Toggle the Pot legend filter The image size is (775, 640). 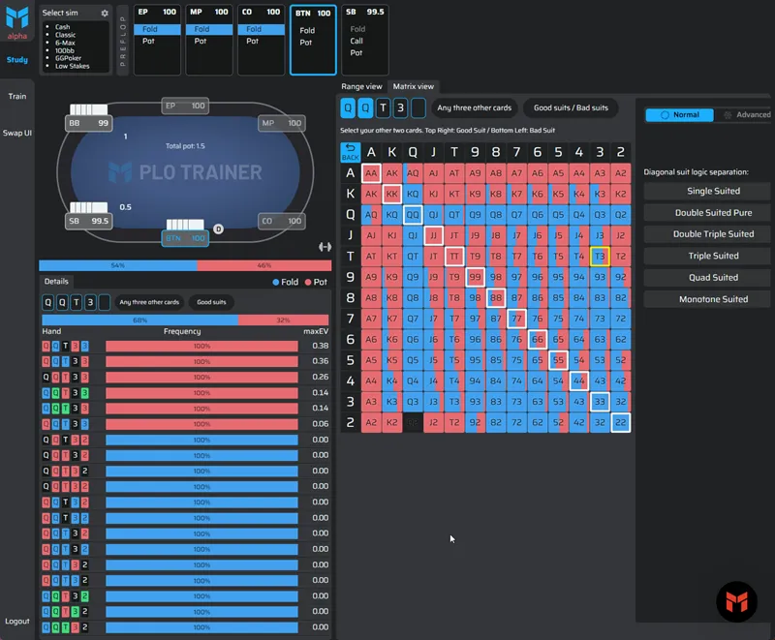(316, 282)
